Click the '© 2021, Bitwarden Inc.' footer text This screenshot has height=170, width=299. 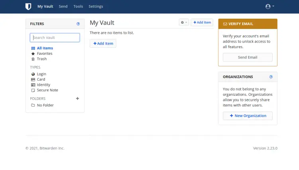click(45, 148)
